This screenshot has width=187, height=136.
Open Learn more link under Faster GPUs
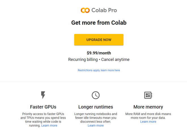pyautogui.click(x=49, y=126)
